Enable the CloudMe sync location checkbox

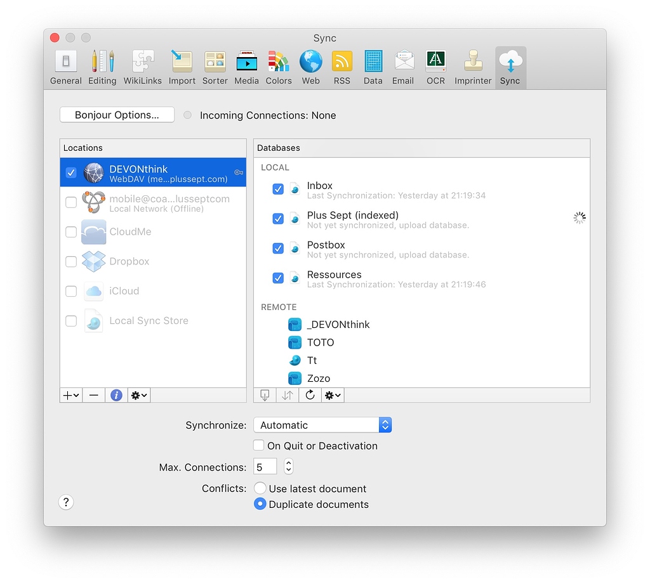pyautogui.click(x=70, y=232)
